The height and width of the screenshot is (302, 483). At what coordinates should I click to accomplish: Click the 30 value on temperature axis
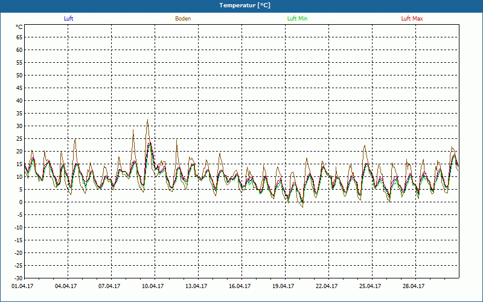click(x=19, y=126)
